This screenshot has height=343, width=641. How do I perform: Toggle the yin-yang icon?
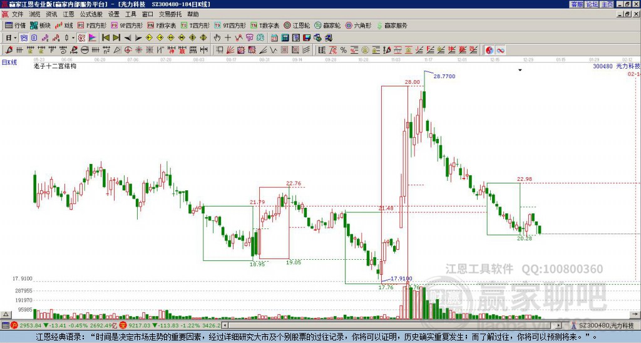tap(490, 50)
